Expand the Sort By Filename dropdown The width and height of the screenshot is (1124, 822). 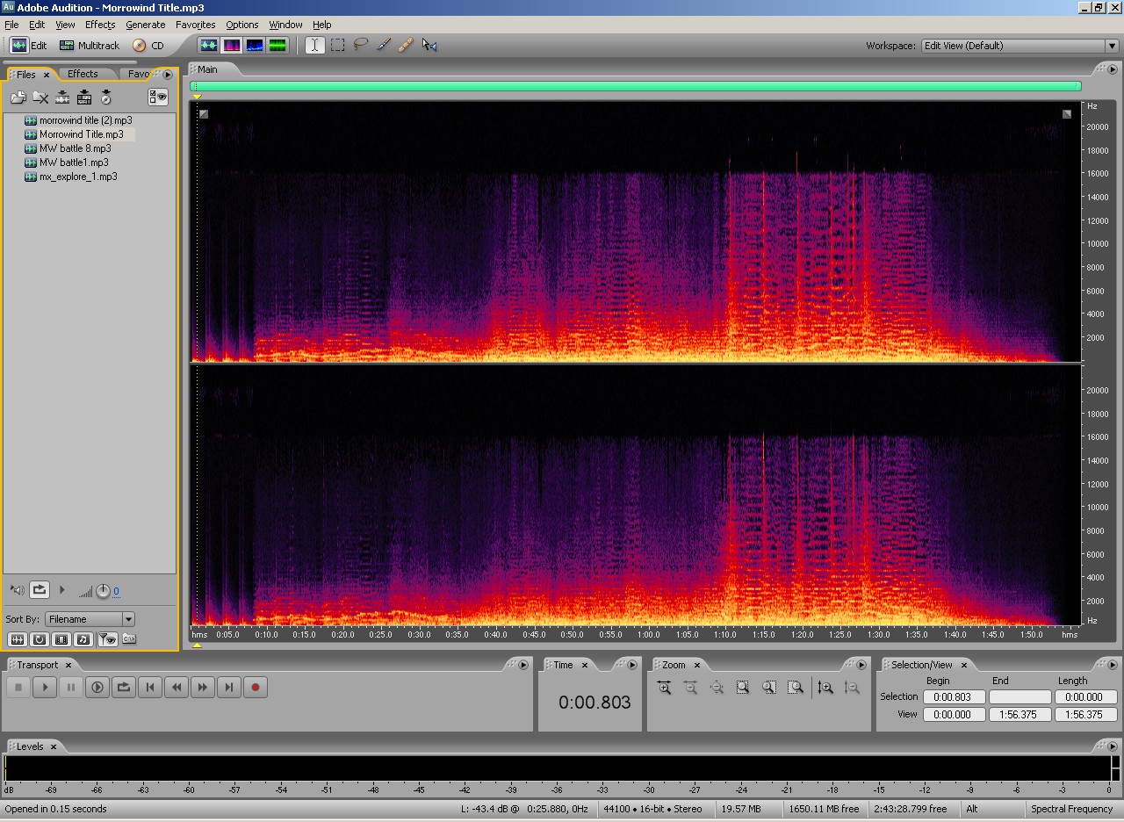(x=128, y=619)
